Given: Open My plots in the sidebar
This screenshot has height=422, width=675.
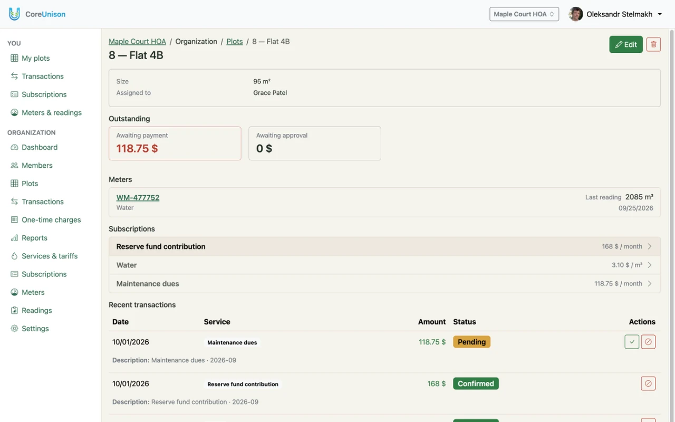Looking at the screenshot, I should coord(35,58).
